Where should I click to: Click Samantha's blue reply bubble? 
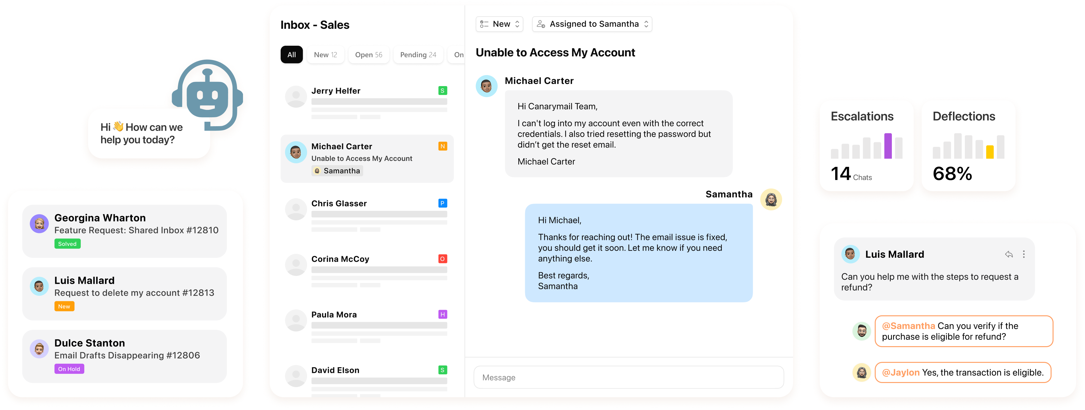click(x=638, y=253)
